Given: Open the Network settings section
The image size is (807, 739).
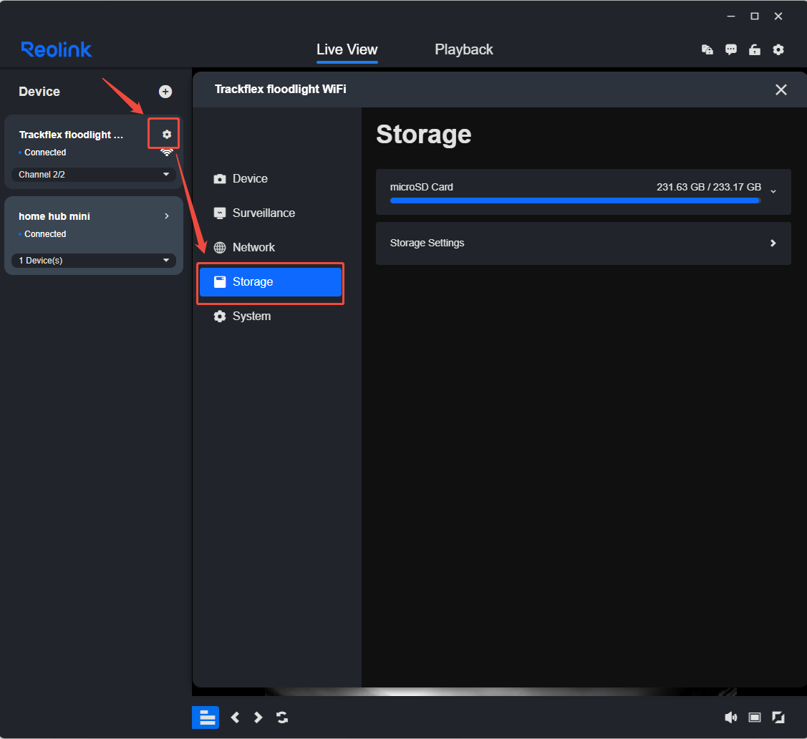Looking at the screenshot, I should (x=271, y=248).
